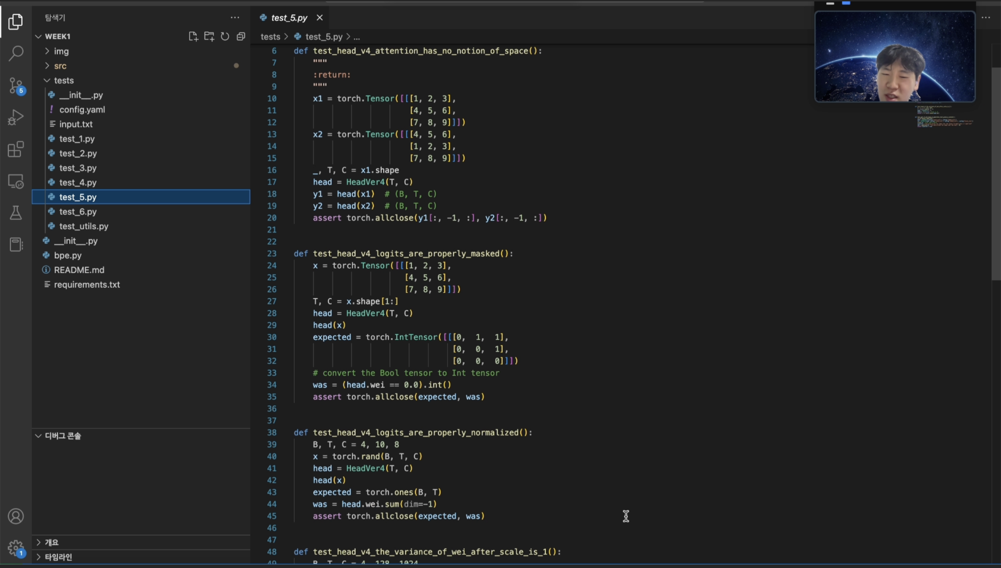Open the Manage gear icon

16,548
